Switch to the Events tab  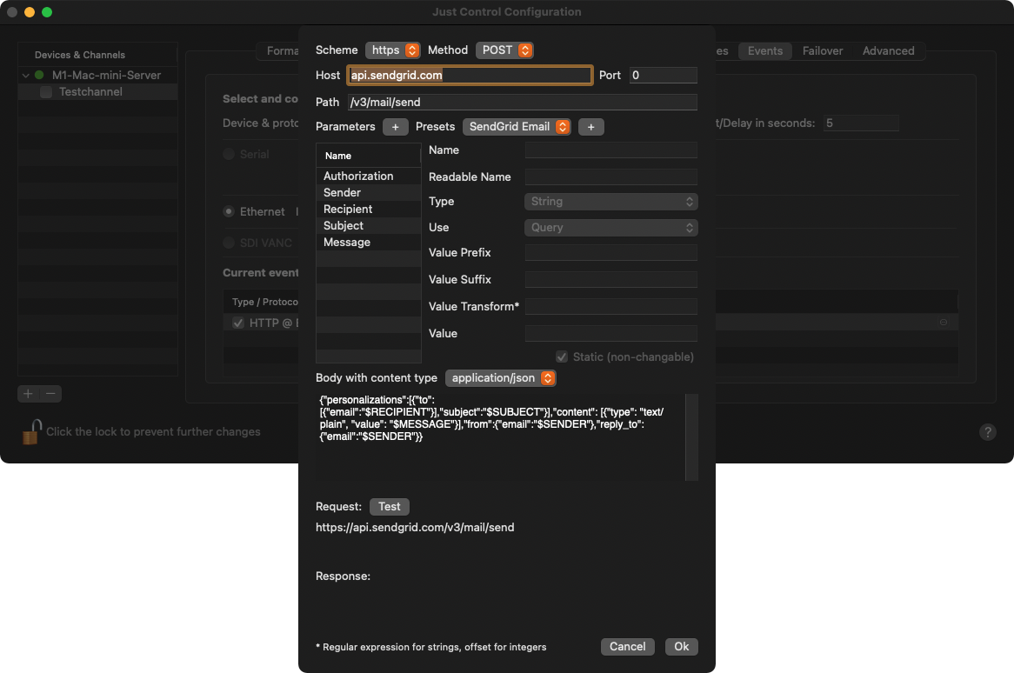[x=765, y=51]
